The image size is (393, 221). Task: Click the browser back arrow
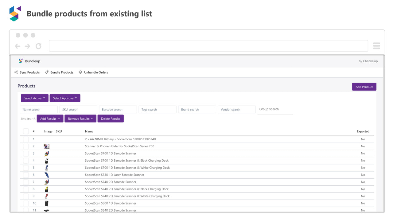pyautogui.click(x=18, y=46)
